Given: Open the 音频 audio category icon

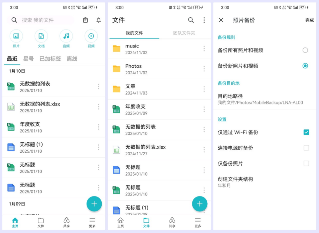Looking at the screenshot, I should click(x=66, y=36).
